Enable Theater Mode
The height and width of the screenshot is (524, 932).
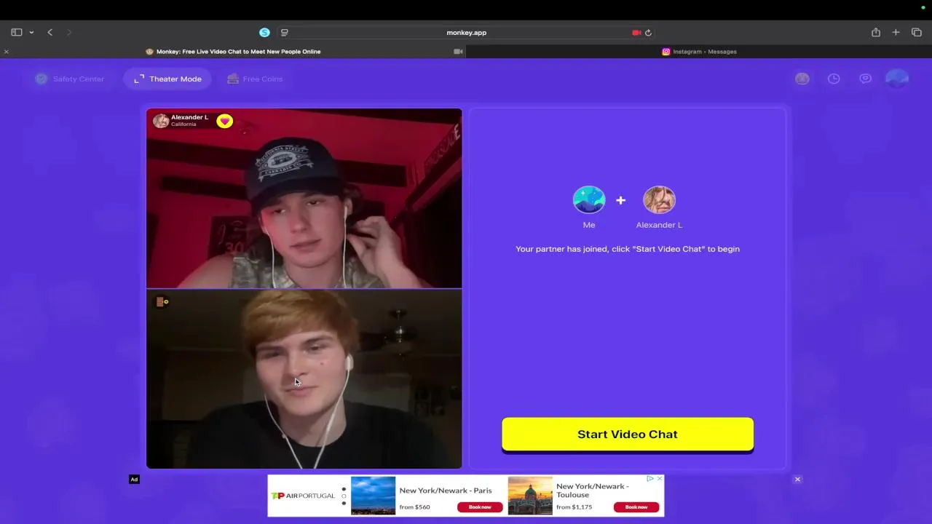pyautogui.click(x=167, y=79)
